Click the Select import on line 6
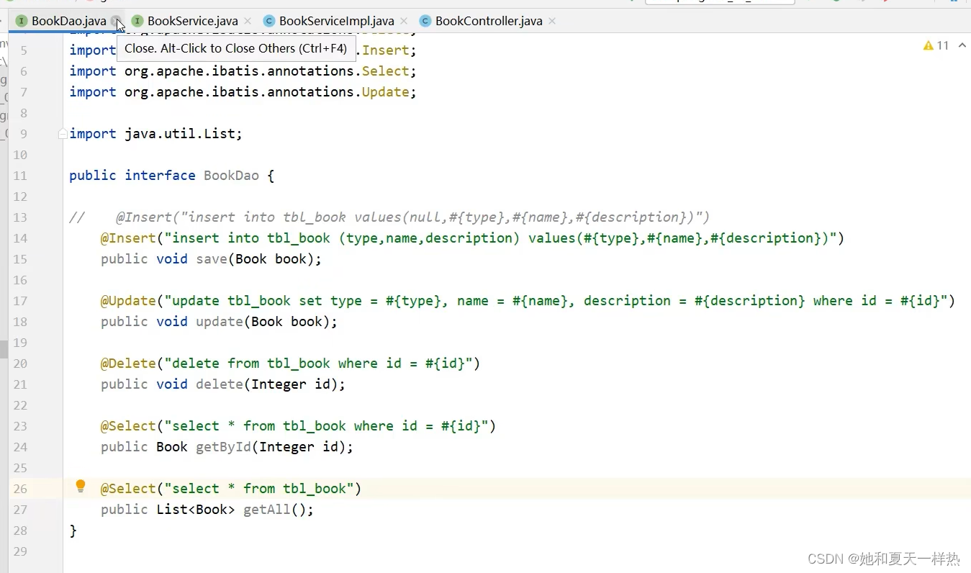 [x=385, y=71]
